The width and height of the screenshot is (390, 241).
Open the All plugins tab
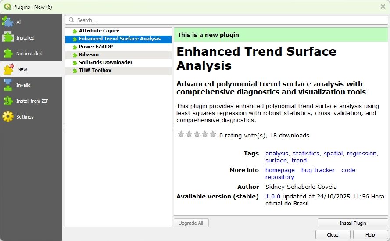(x=31, y=22)
